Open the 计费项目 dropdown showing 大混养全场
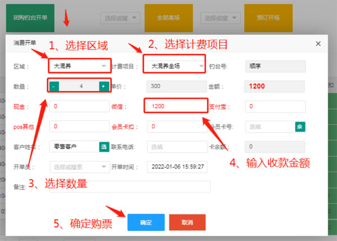This screenshot has height=241, width=337. click(176, 66)
